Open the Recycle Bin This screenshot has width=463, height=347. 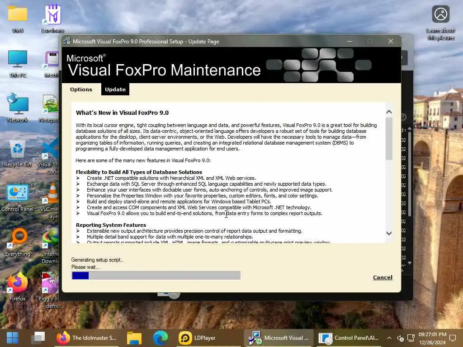point(18,154)
